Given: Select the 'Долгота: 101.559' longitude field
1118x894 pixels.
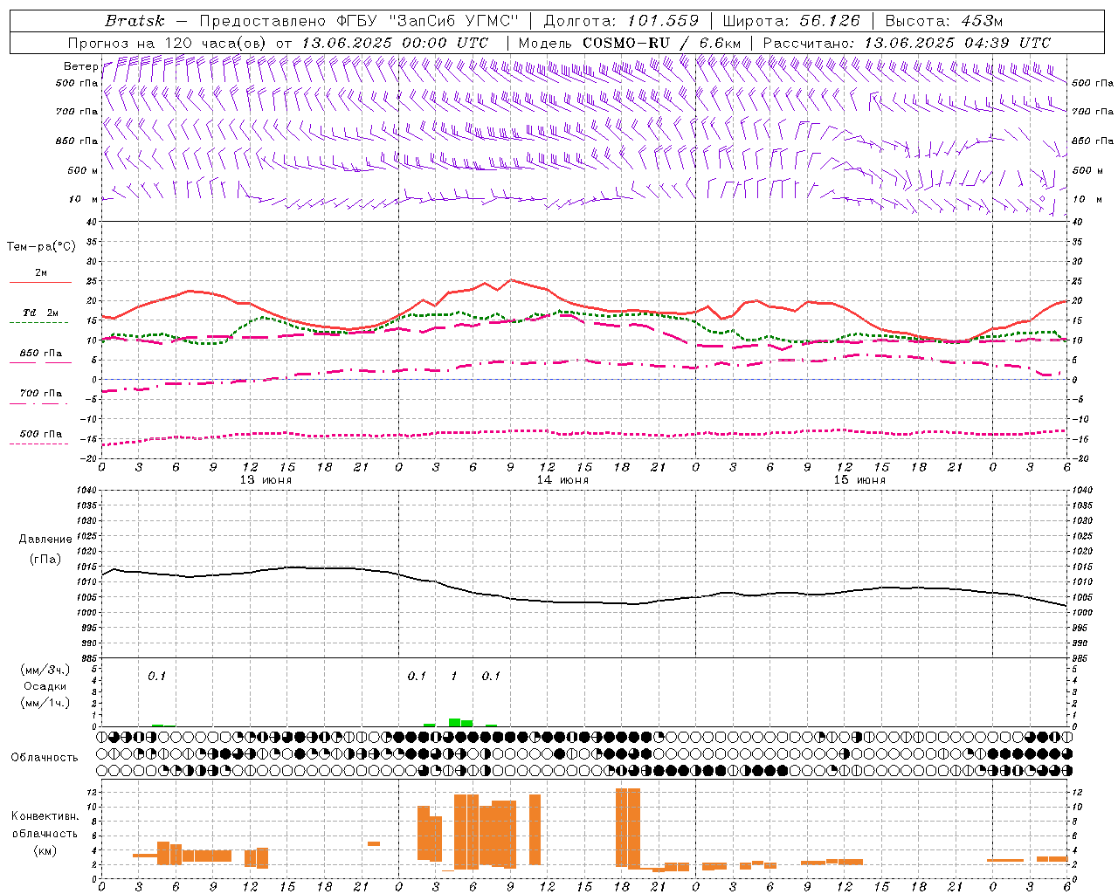Looking at the screenshot, I should (x=622, y=21).
